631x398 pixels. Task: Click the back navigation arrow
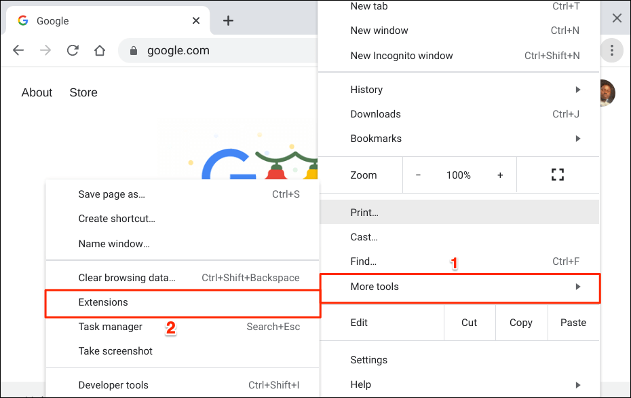(x=18, y=50)
